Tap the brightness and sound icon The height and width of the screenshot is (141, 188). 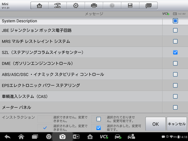pos(76,137)
